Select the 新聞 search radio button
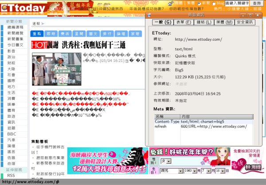The height and width of the screenshot is (185, 266). 199,4
